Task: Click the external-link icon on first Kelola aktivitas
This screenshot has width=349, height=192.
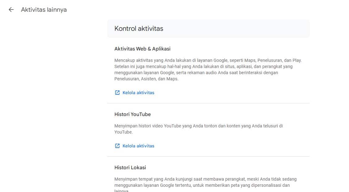Action: (x=117, y=92)
